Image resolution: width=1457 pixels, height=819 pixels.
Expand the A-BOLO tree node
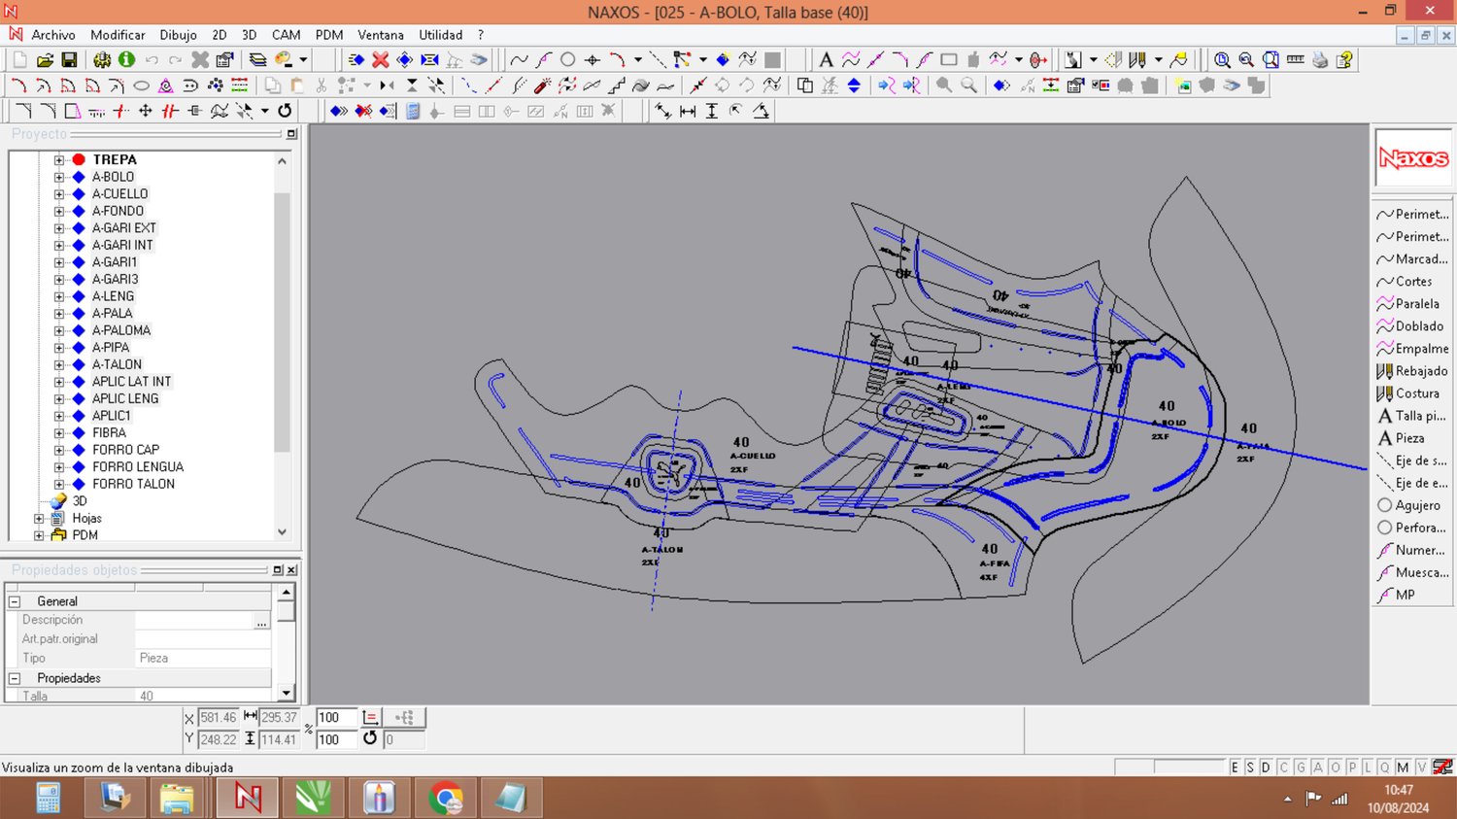click(x=59, y=177)
